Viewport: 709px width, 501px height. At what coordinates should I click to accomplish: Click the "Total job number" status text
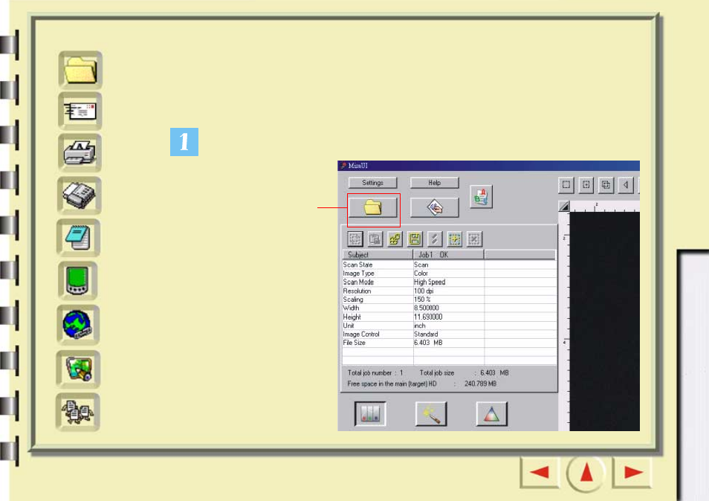tap(369, 373)
